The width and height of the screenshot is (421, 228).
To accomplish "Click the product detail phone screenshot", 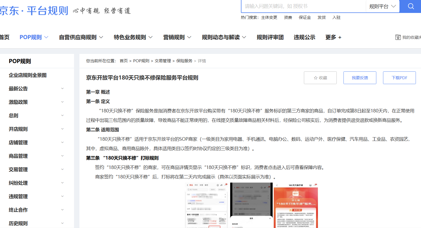I will click(x=207, y=205).
